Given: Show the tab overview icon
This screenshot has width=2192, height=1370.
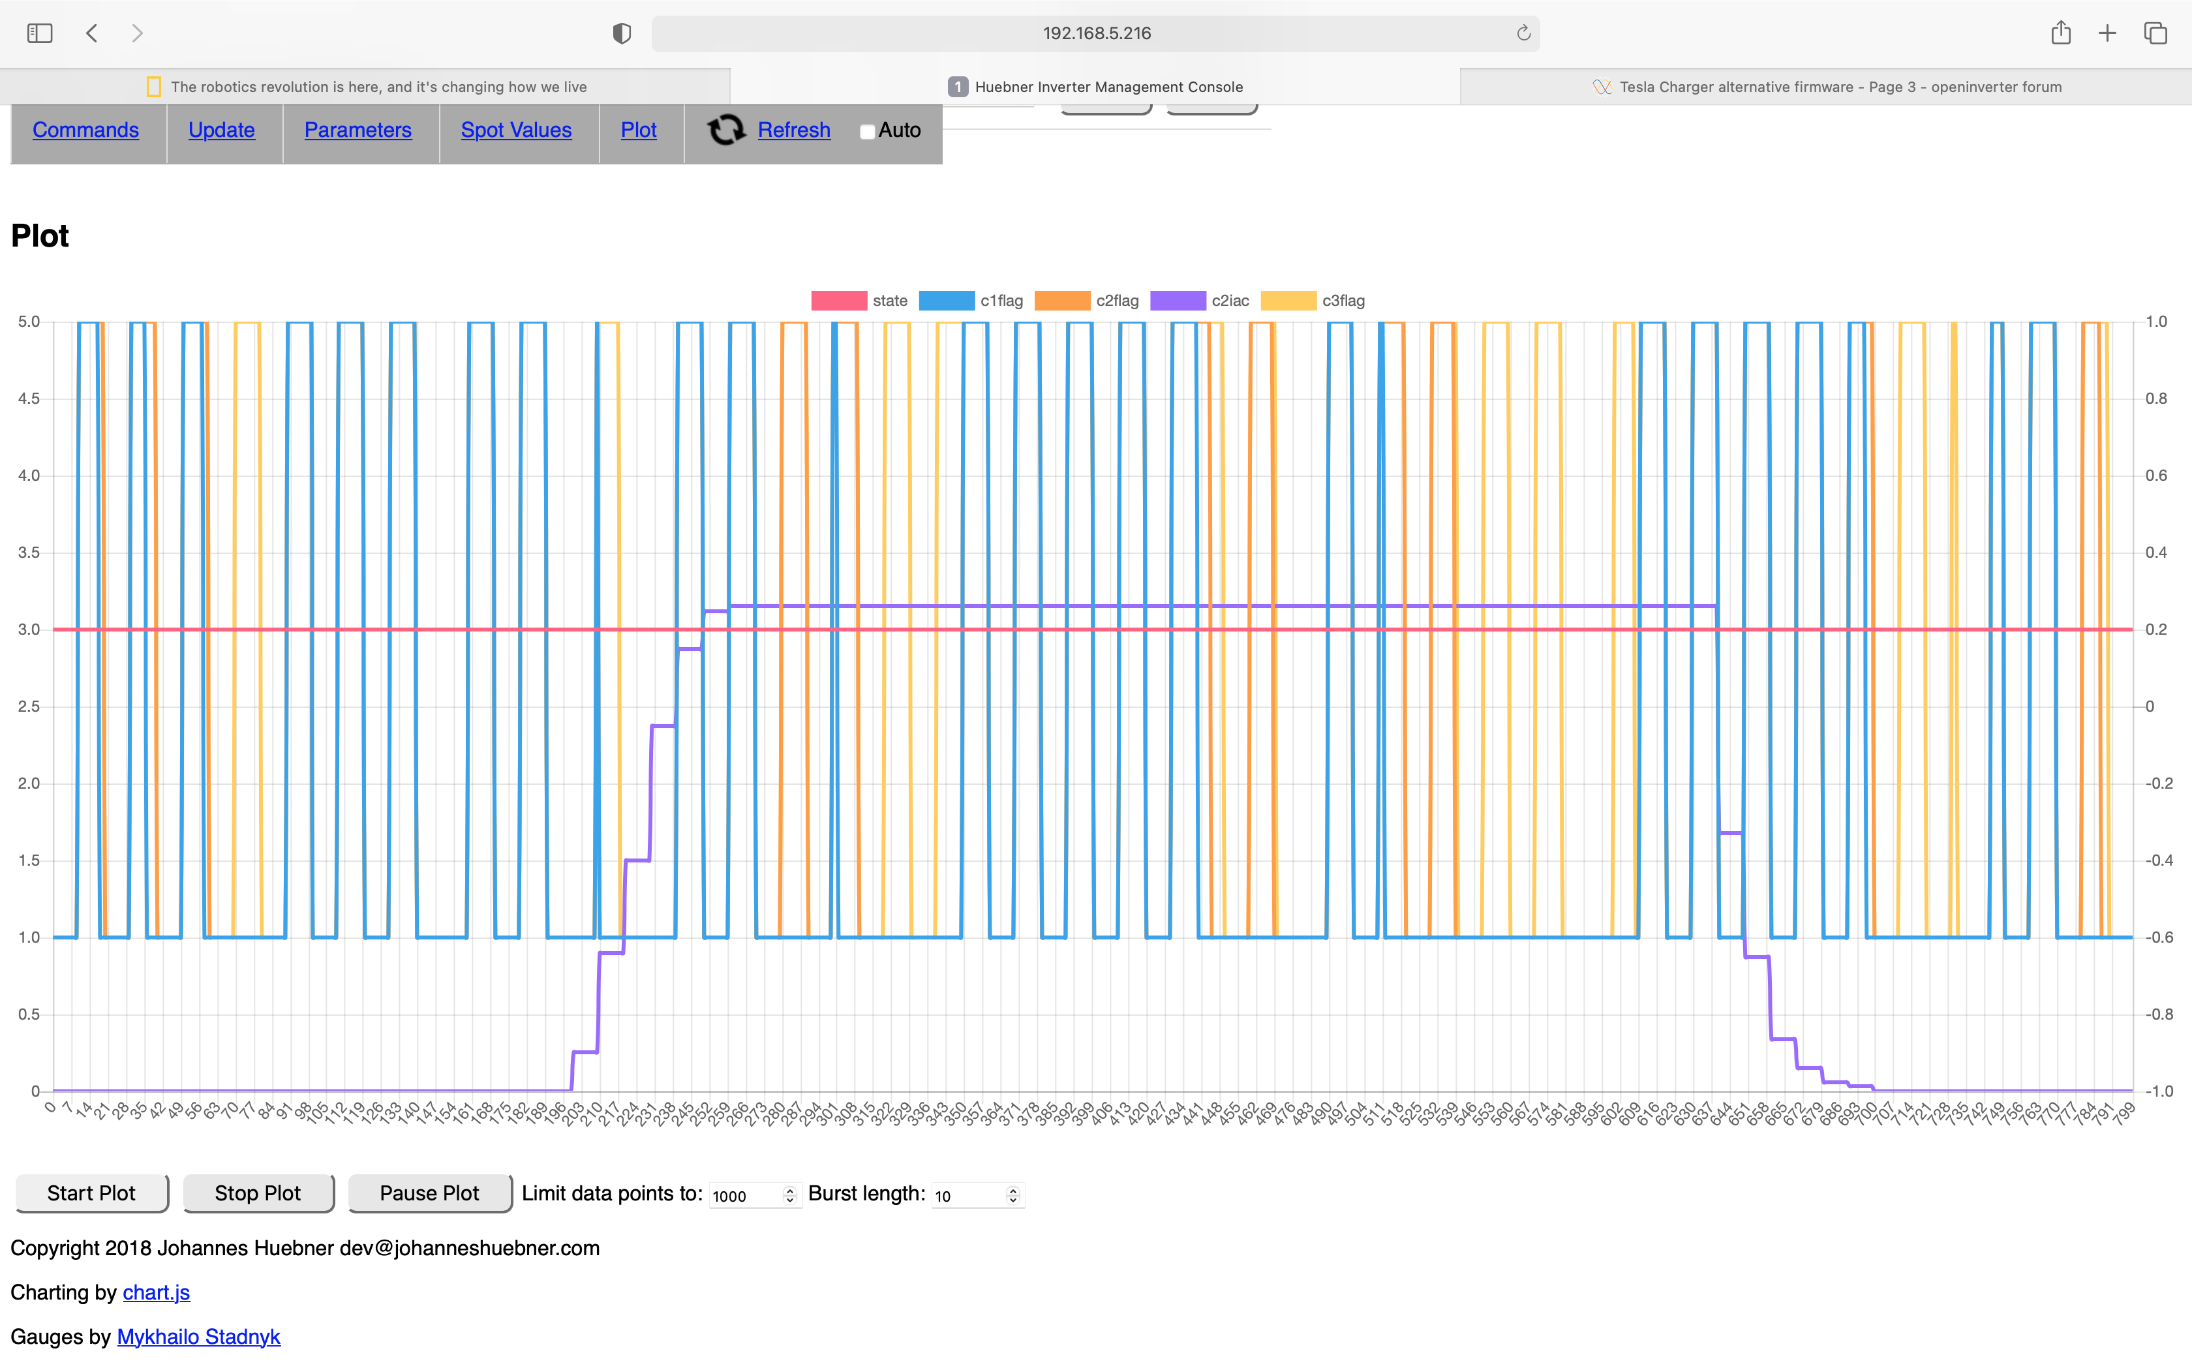Looking at the screenshot, I should click(x=2155, y=33).
